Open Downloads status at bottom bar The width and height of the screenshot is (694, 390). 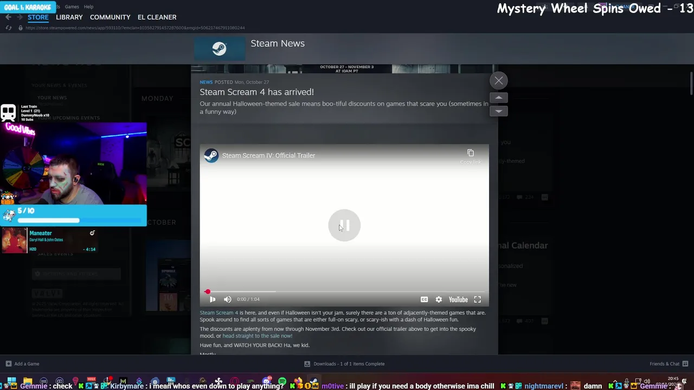pyautogui.click(x=344, y=364)
